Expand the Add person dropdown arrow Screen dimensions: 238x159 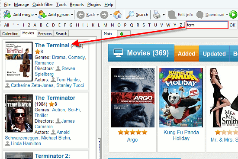point(72,15)
